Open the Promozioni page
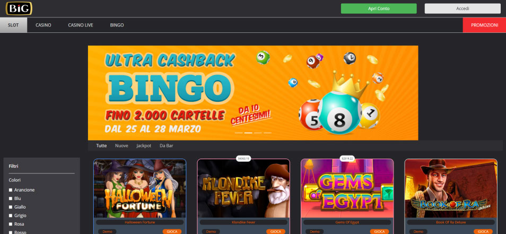Image resolution: width=506 pixels, height=234 pixels. pyautogui.click(x=484, y=25)
